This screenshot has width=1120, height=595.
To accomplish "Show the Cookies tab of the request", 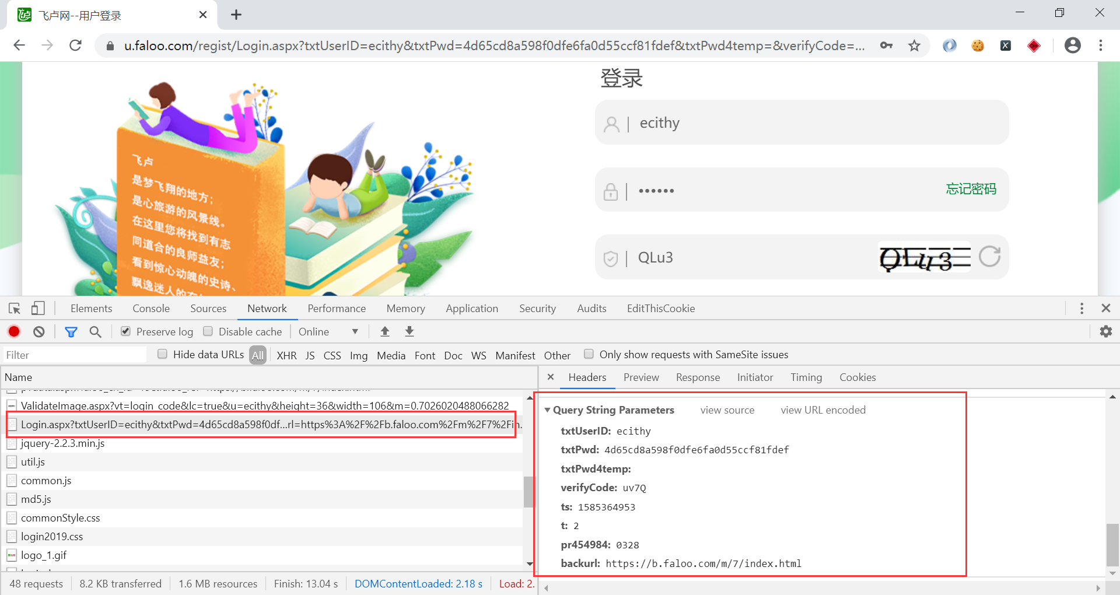I will (857, 377).
